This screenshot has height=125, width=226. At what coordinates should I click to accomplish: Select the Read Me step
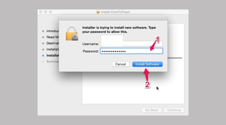coord(52,37)
